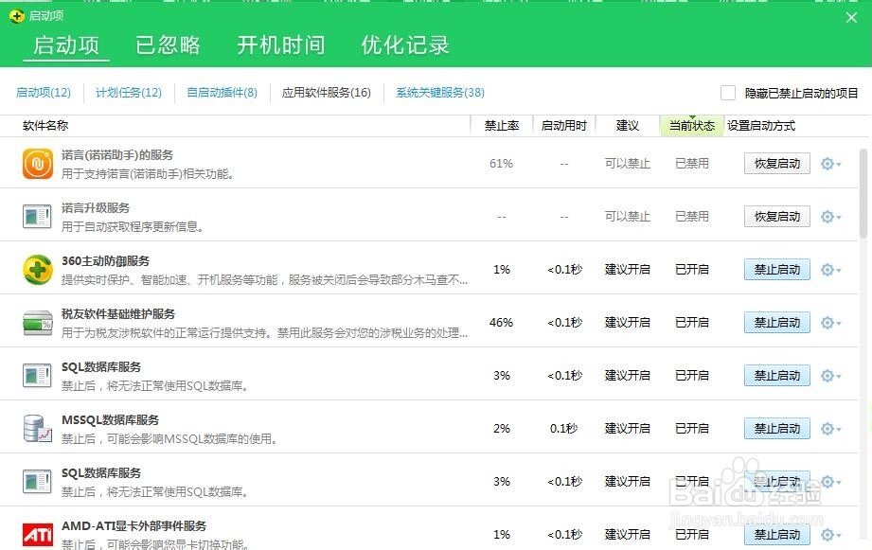The image size is (872, 550).
Task: Switch to 已忽略 tab
Action: pyautogui.click(x=168, y=45)
